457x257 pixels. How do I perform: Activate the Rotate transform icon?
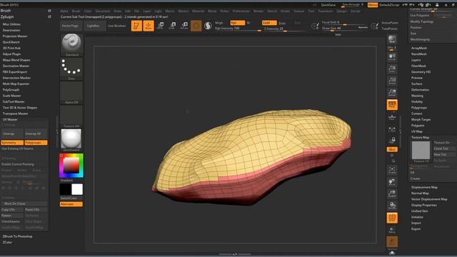(184, 26)
